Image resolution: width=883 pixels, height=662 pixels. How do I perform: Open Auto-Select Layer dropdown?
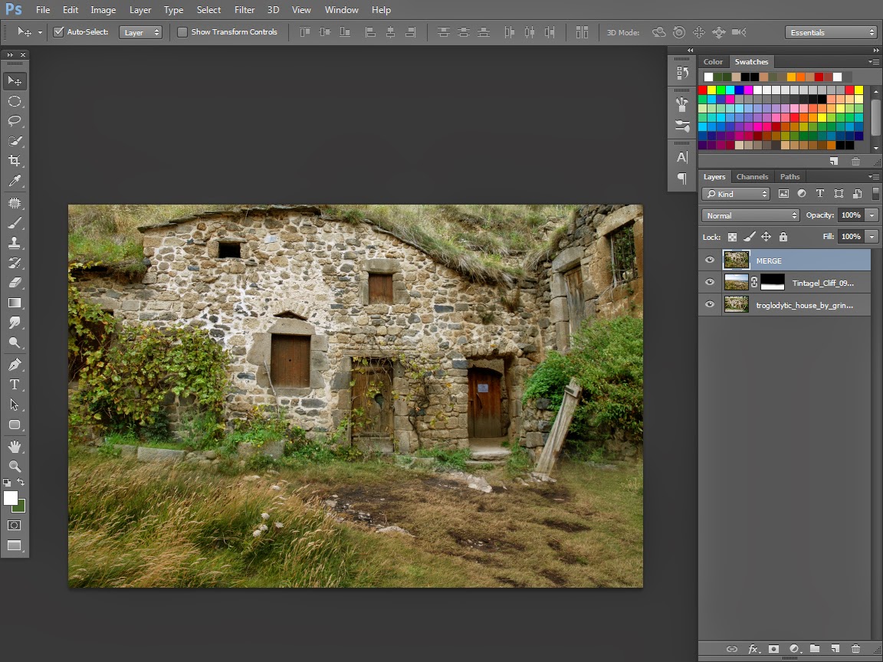click(x=141, y=32)
